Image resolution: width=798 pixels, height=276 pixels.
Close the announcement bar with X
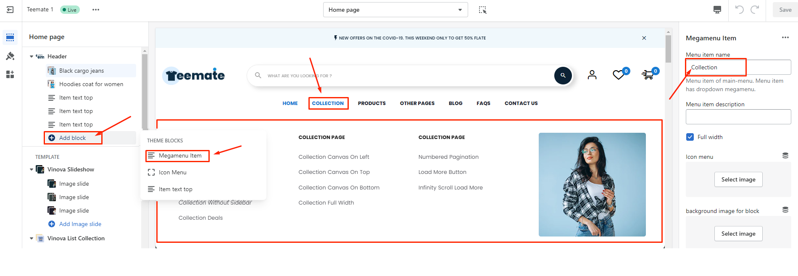point(644,38)
